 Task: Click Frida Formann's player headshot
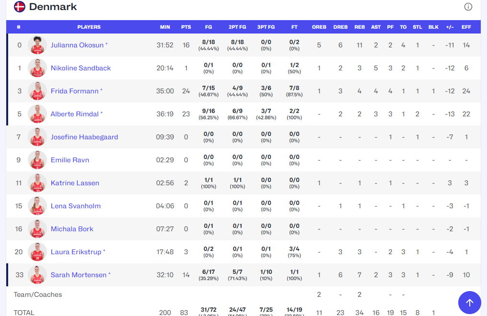coord(37,91)
